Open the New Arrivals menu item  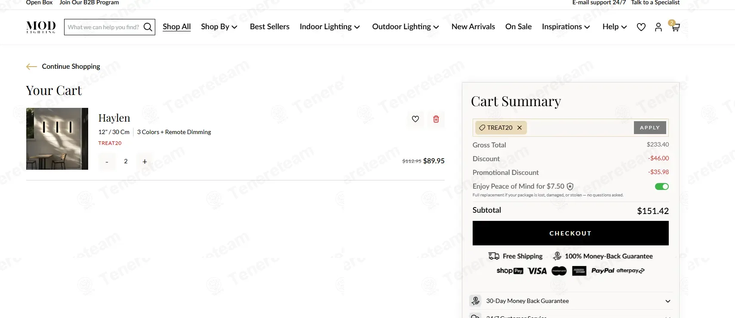click(x=473, y=27)
